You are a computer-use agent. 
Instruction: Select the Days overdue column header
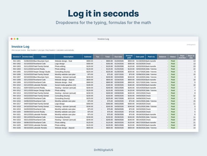click(x=182, y=57)
